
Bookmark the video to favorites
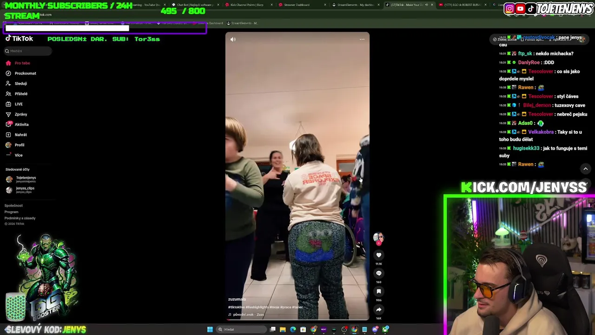pos(379,291)
